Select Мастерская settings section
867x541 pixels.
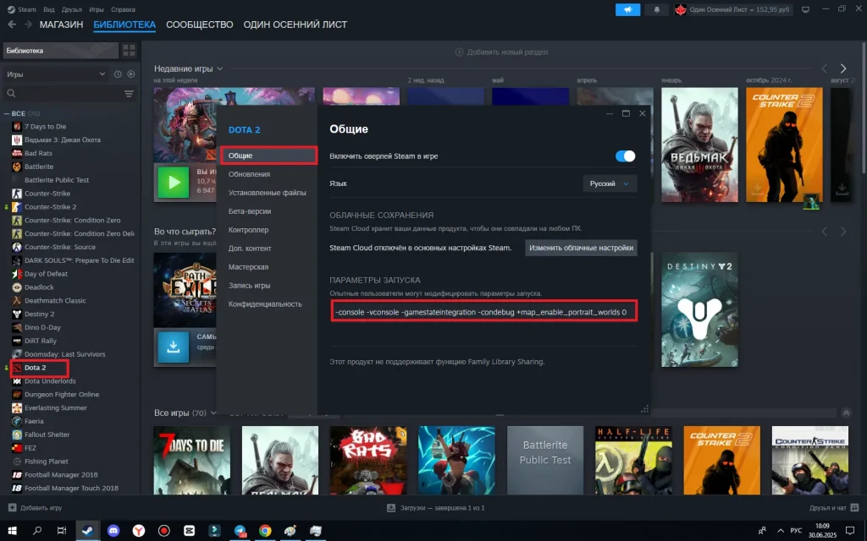248,266
